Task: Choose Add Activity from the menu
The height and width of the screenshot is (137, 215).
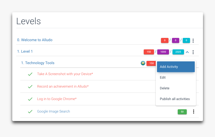Action: pyautogui.click(x=176, y=67)
